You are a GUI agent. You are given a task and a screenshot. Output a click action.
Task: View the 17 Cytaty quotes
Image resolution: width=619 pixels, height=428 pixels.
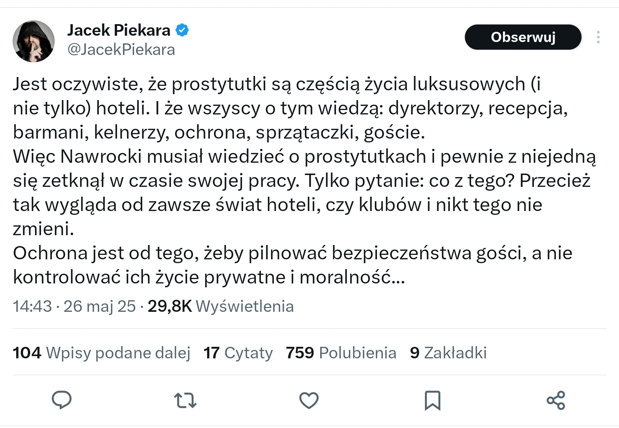pos(238,353)
